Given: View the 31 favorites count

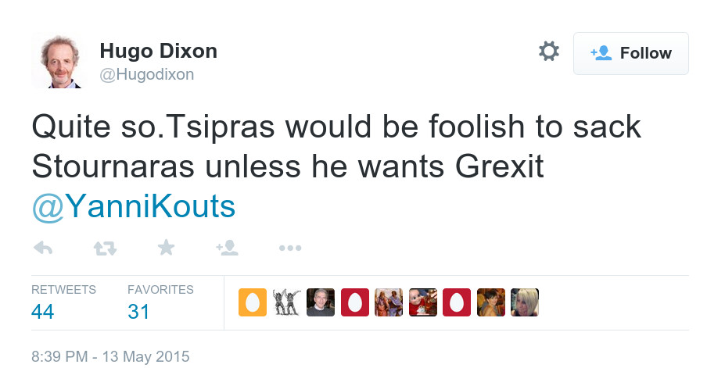Looking at the screenshot, I should click(x=138, y=312).
